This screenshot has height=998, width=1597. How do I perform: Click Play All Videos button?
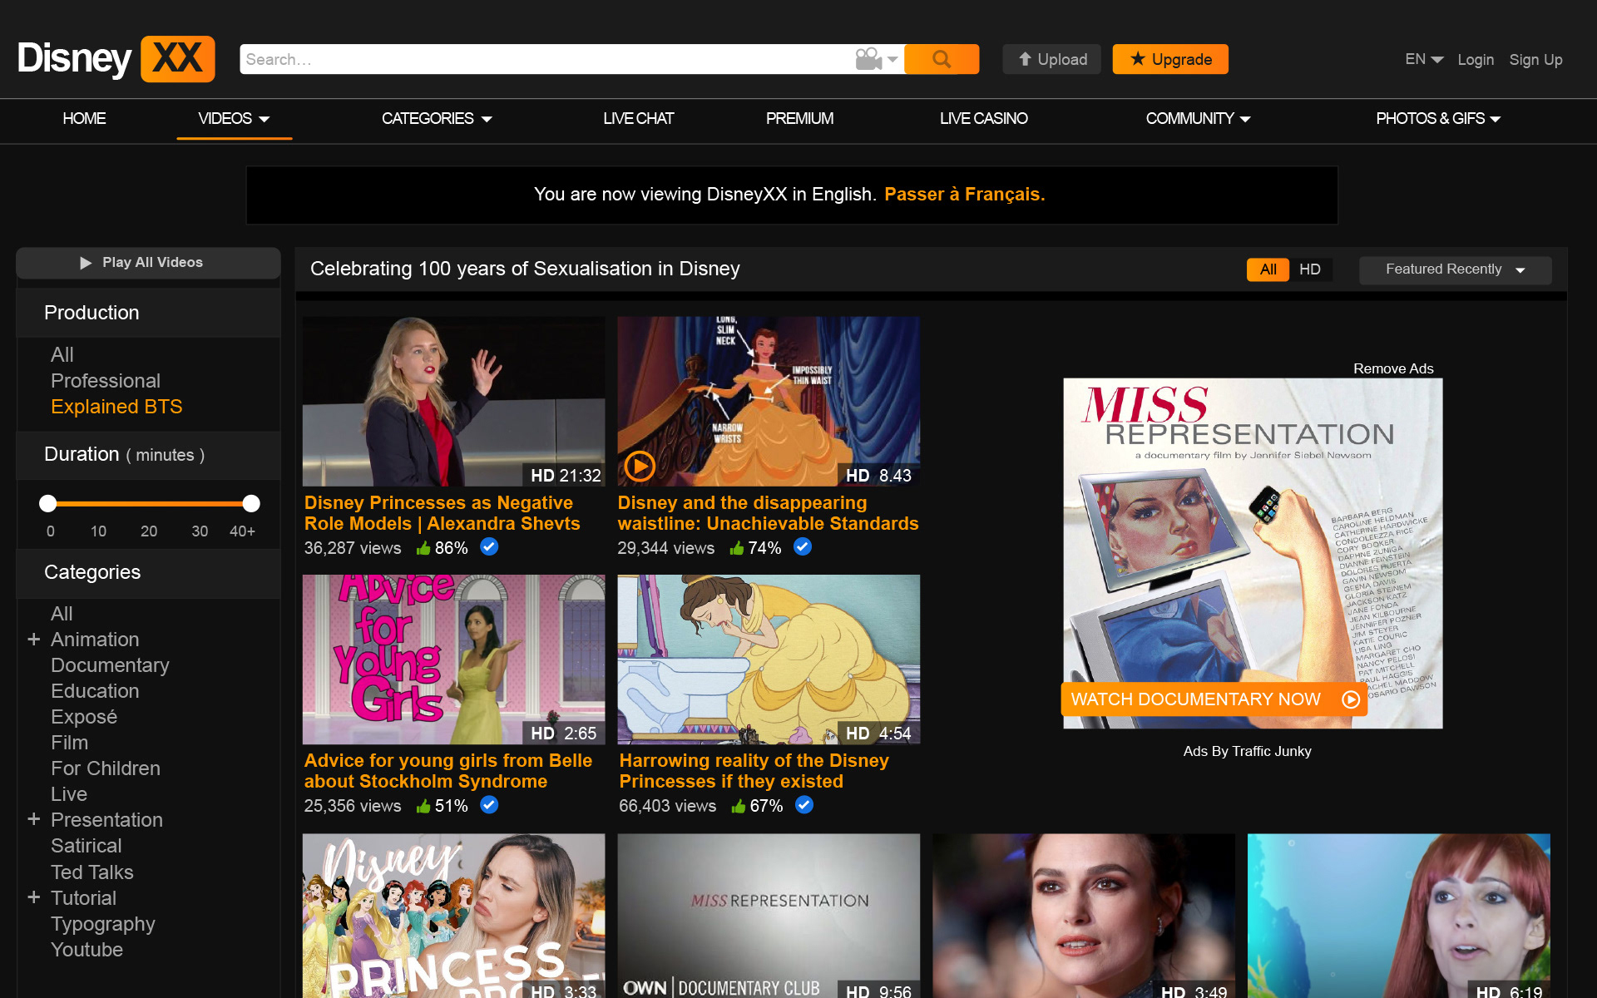click(148, 263)
